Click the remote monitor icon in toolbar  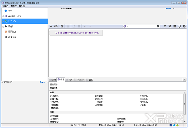tap(179, 26)
